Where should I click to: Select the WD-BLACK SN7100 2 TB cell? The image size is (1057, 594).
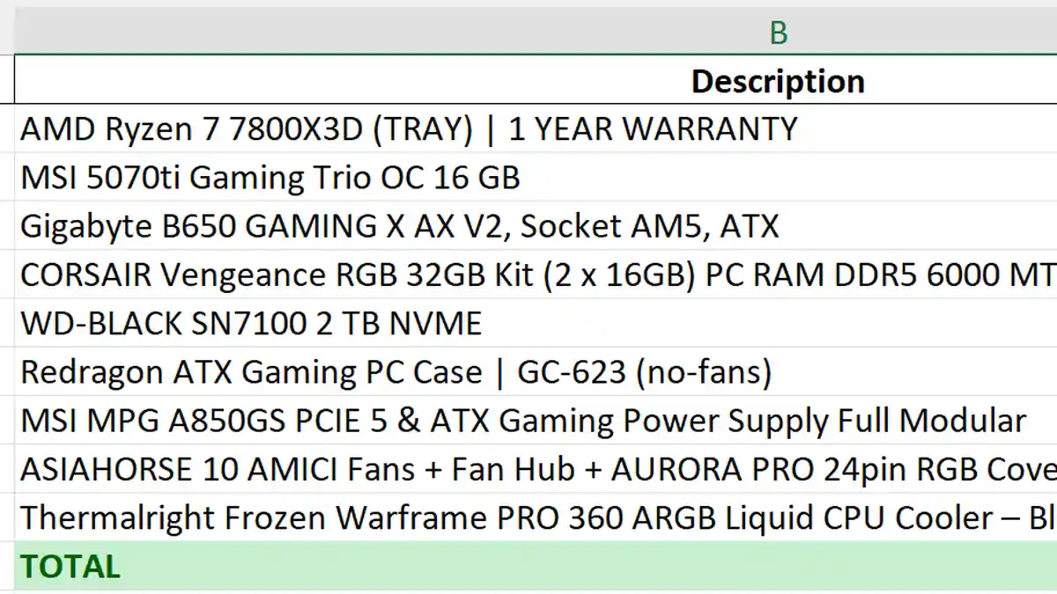251,324
